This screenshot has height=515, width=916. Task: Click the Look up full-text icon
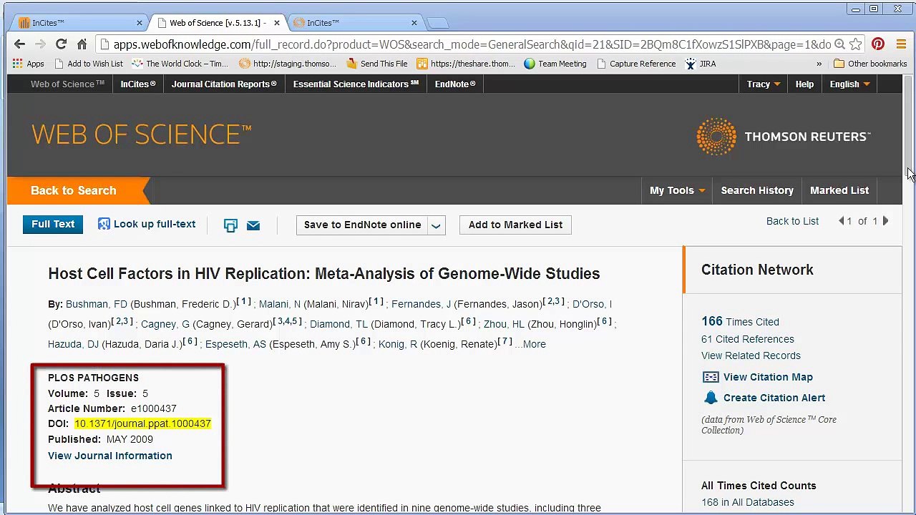tap(104, 224)
